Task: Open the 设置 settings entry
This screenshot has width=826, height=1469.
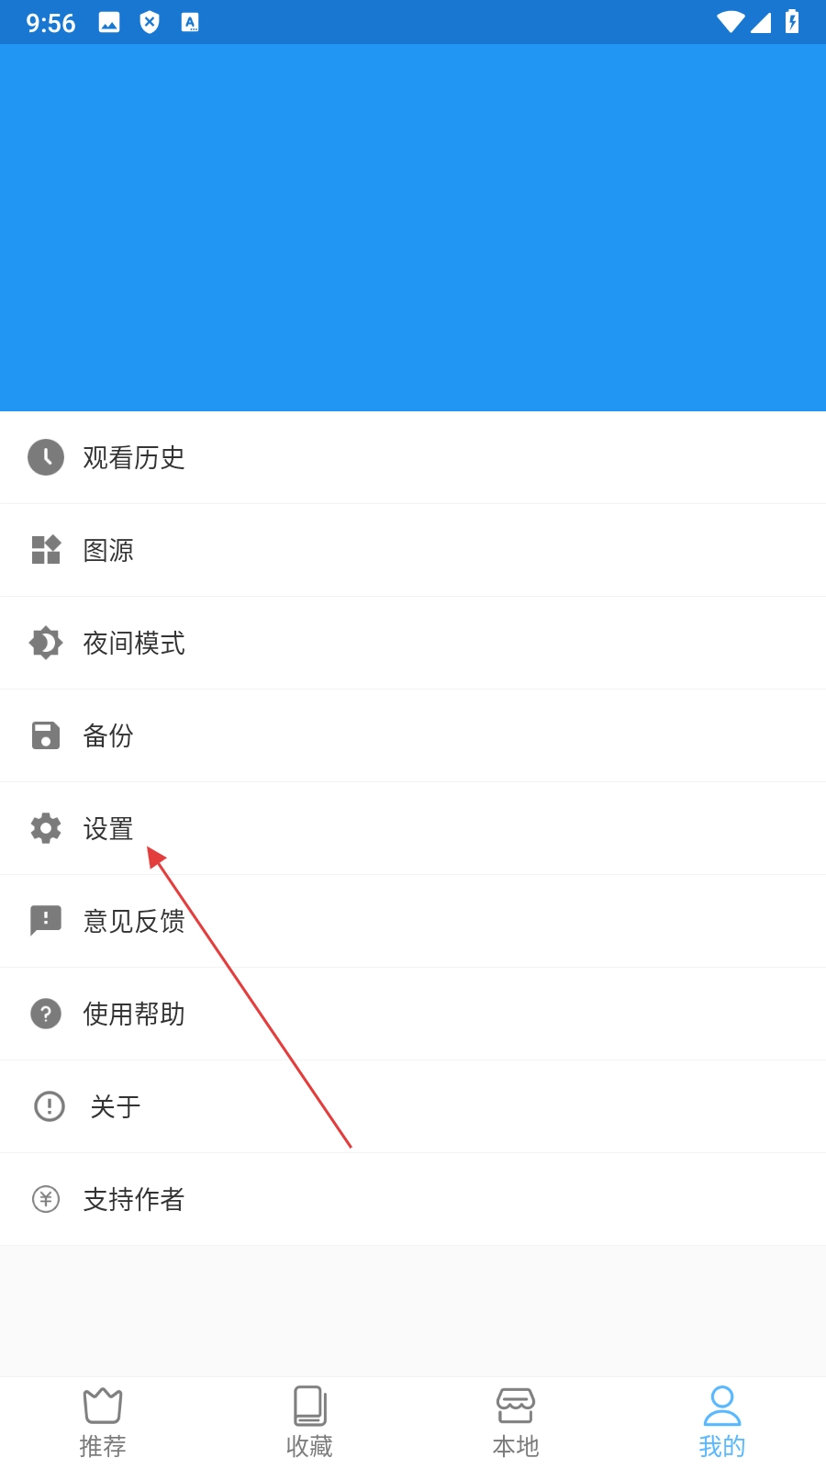Action: coord(413,828)
